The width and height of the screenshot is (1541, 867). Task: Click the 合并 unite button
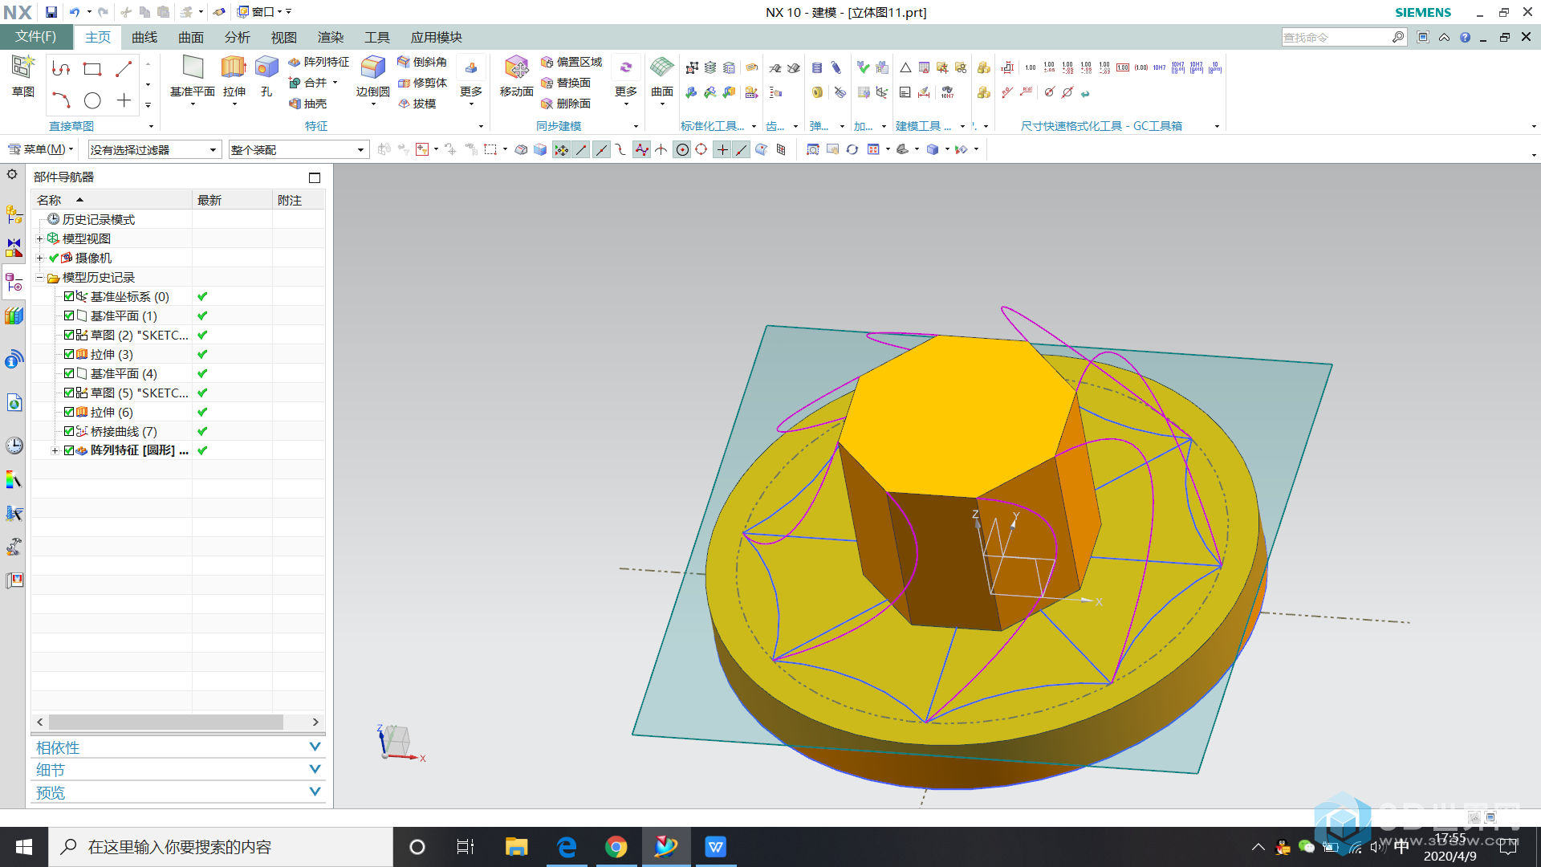pos(312,83)
